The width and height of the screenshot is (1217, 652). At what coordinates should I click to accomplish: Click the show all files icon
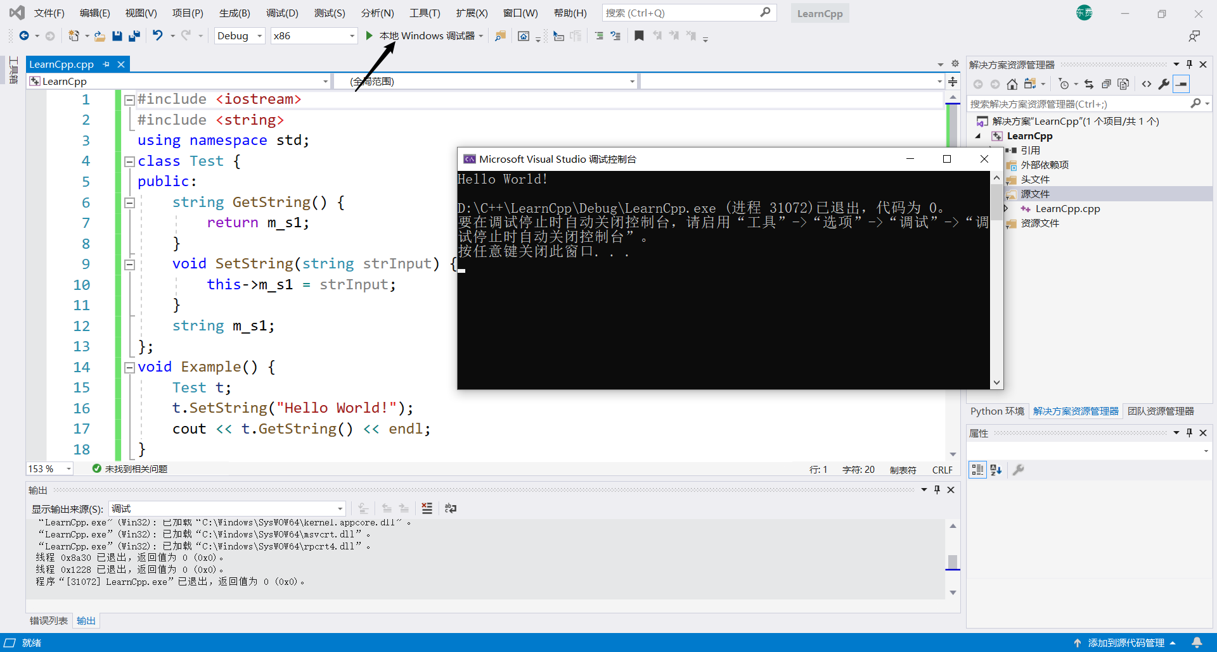[1123, 84]
